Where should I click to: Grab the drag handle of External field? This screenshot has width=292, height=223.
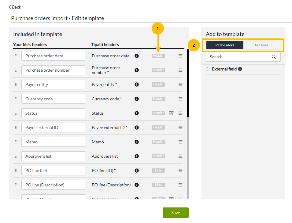point(207,69)
